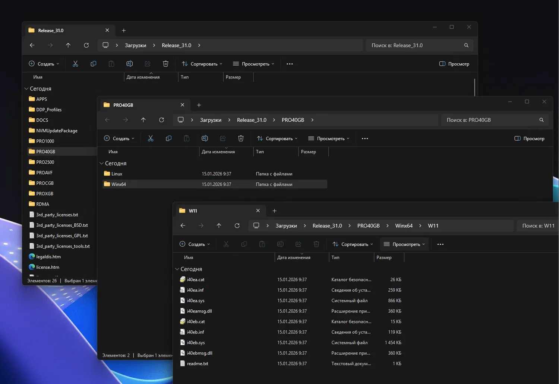
Task: Click Winx64 in the W11 breadcrumb path
Action: tap(404, 226)
